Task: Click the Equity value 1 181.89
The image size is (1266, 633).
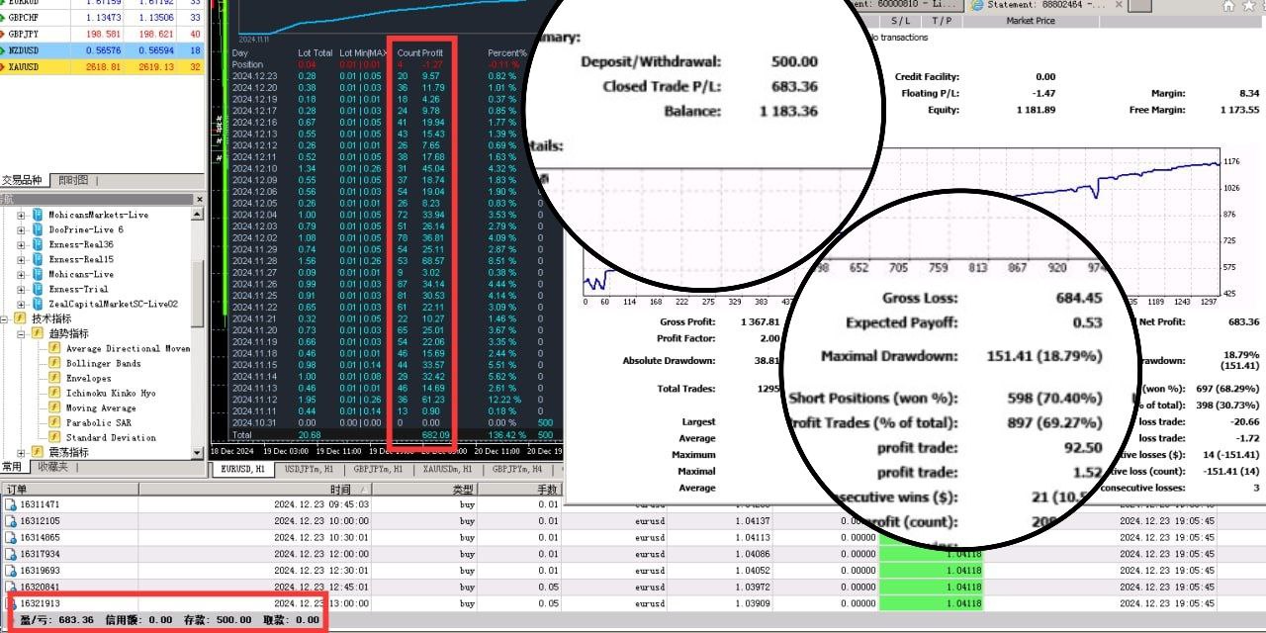Action: pyautogui.click(x=1036, y=110)
